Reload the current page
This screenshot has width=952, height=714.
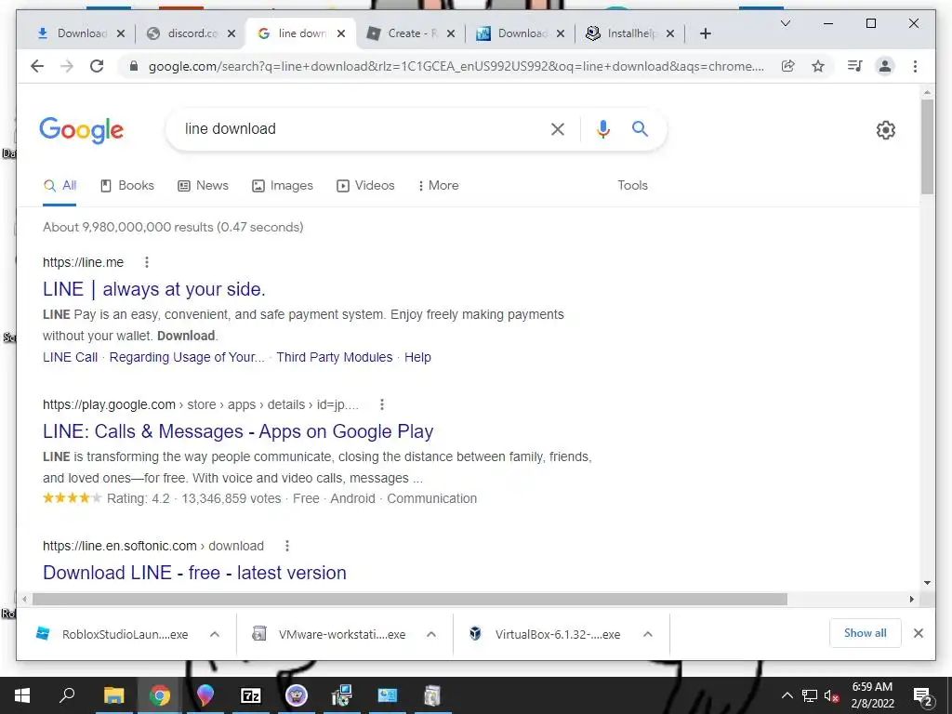tap(97, 66)
